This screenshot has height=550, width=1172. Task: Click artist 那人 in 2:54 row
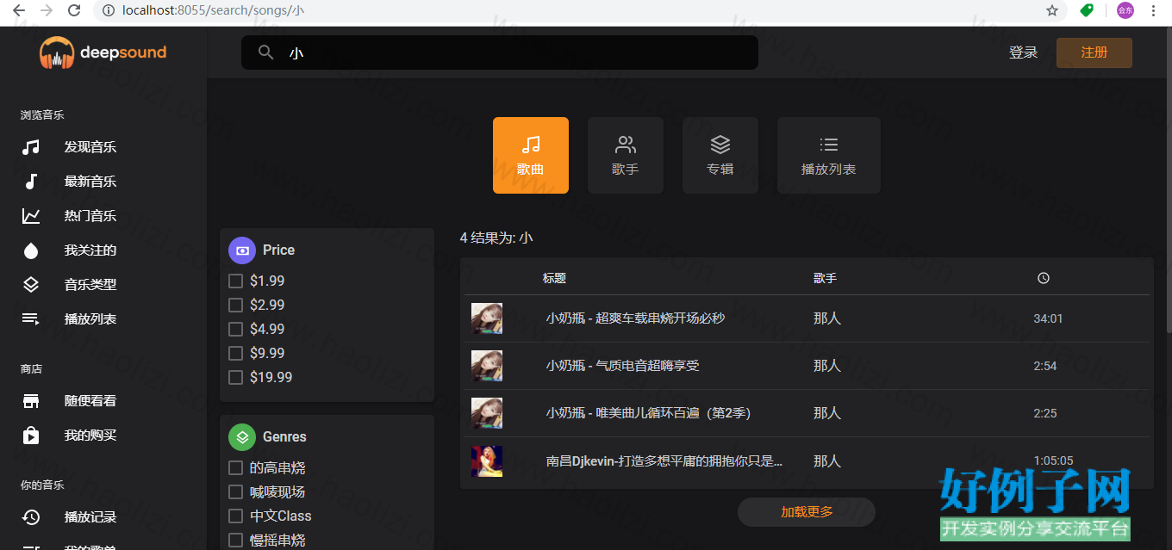coord(827,366)
